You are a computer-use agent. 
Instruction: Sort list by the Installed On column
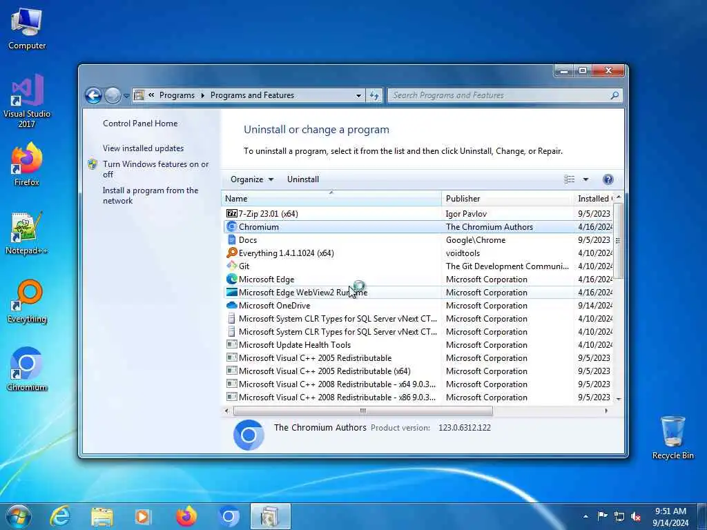coord(594,199)
